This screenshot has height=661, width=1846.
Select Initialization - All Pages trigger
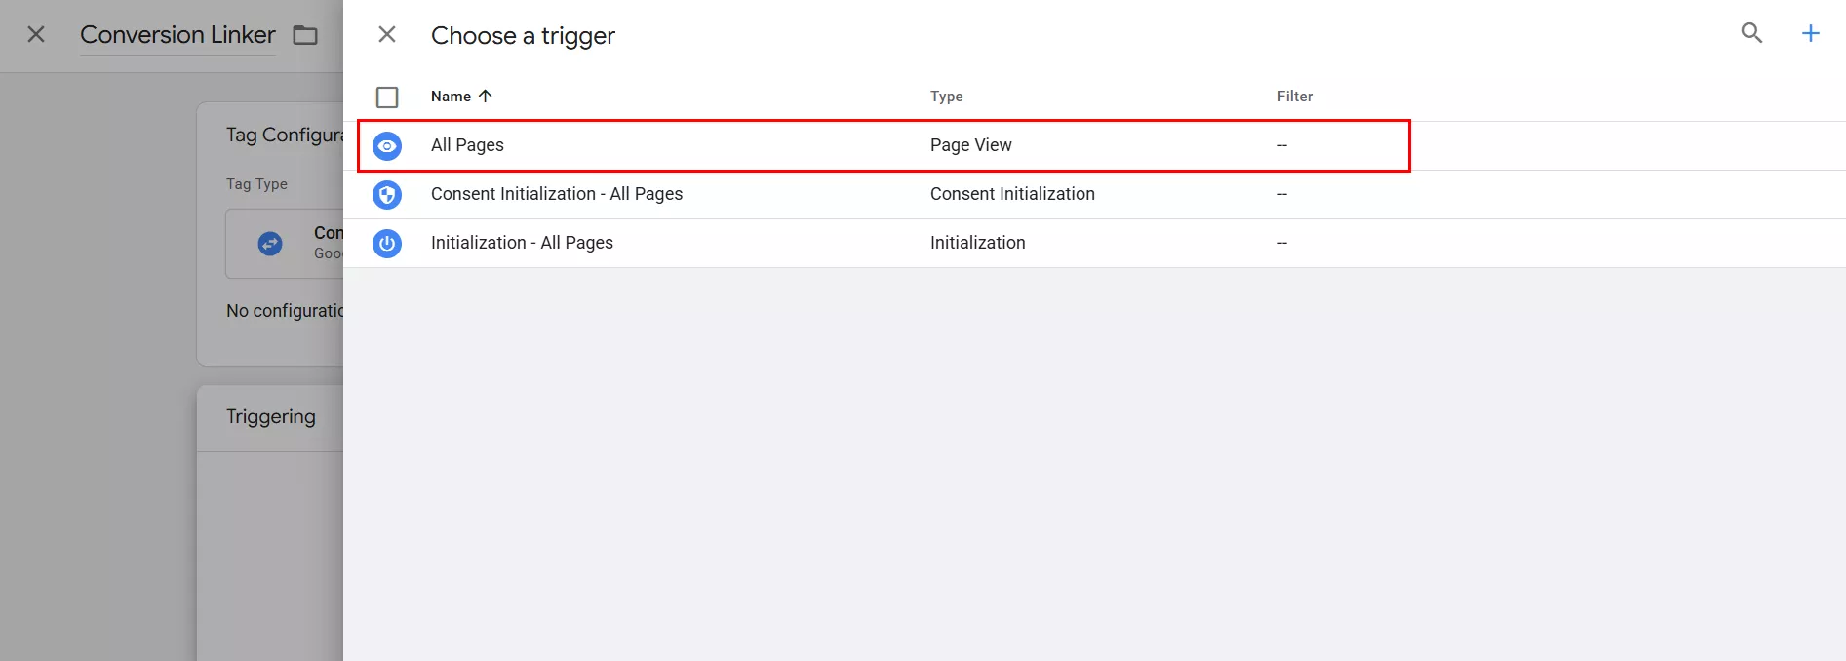pos(522,243)
